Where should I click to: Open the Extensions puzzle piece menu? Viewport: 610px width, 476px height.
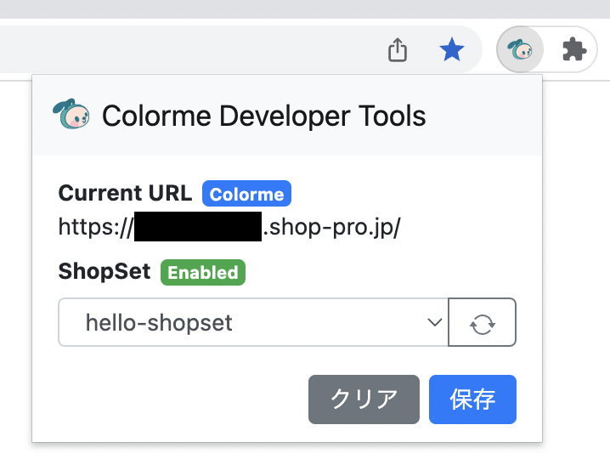[574, 49]
